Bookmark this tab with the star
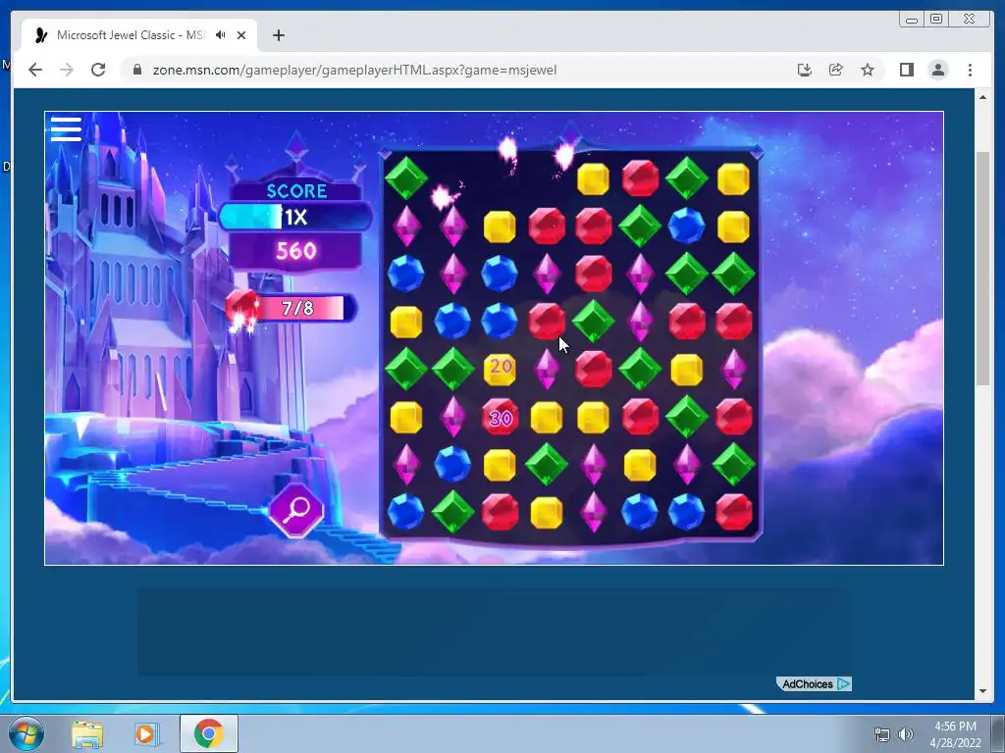The width and height of the screenshot is (1005, 753). click(x=868, y=70)
